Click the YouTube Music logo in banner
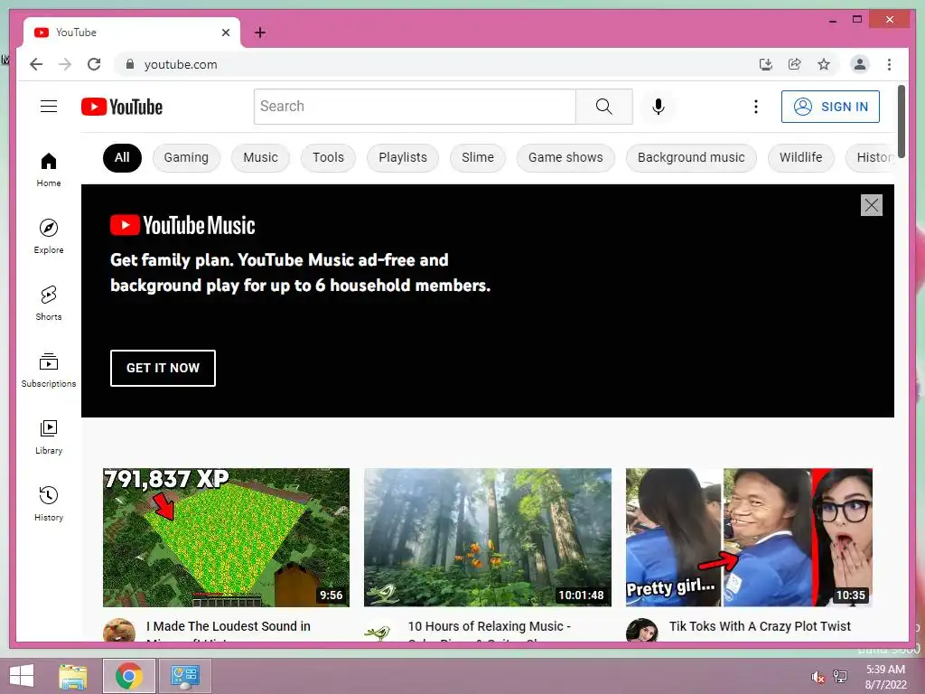Image resolution: width=925 pixels, height=694 pixels. [182, 225]
